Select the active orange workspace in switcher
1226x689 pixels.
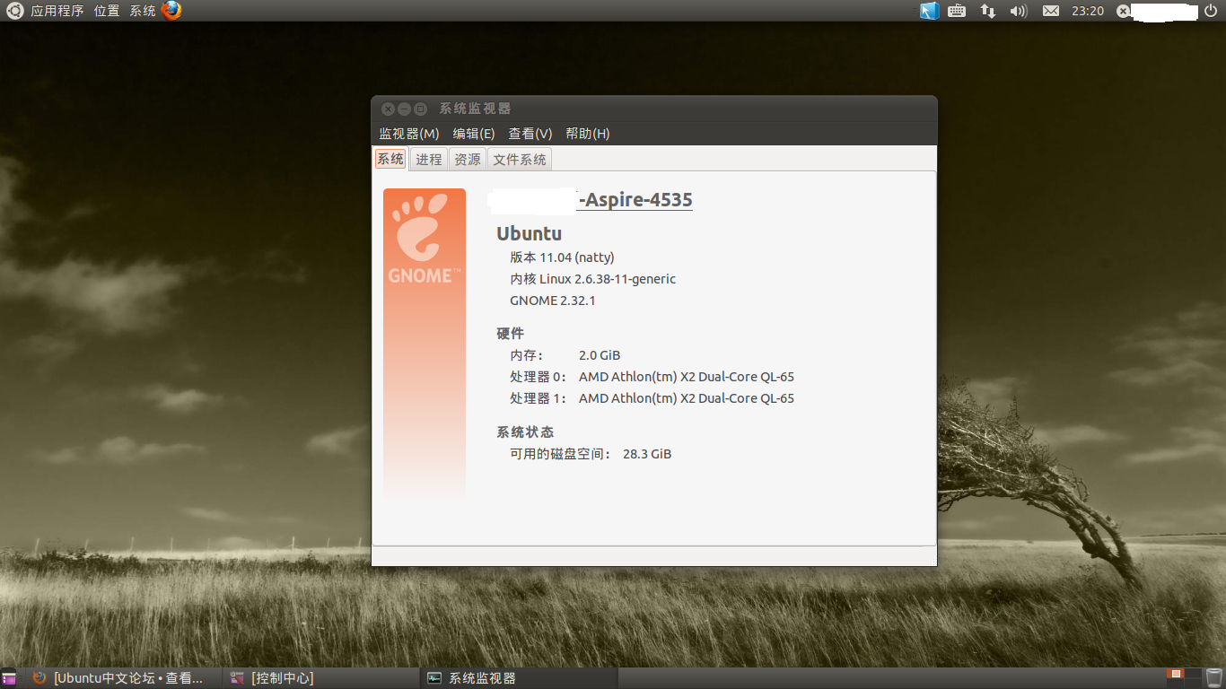[1176, 675]
